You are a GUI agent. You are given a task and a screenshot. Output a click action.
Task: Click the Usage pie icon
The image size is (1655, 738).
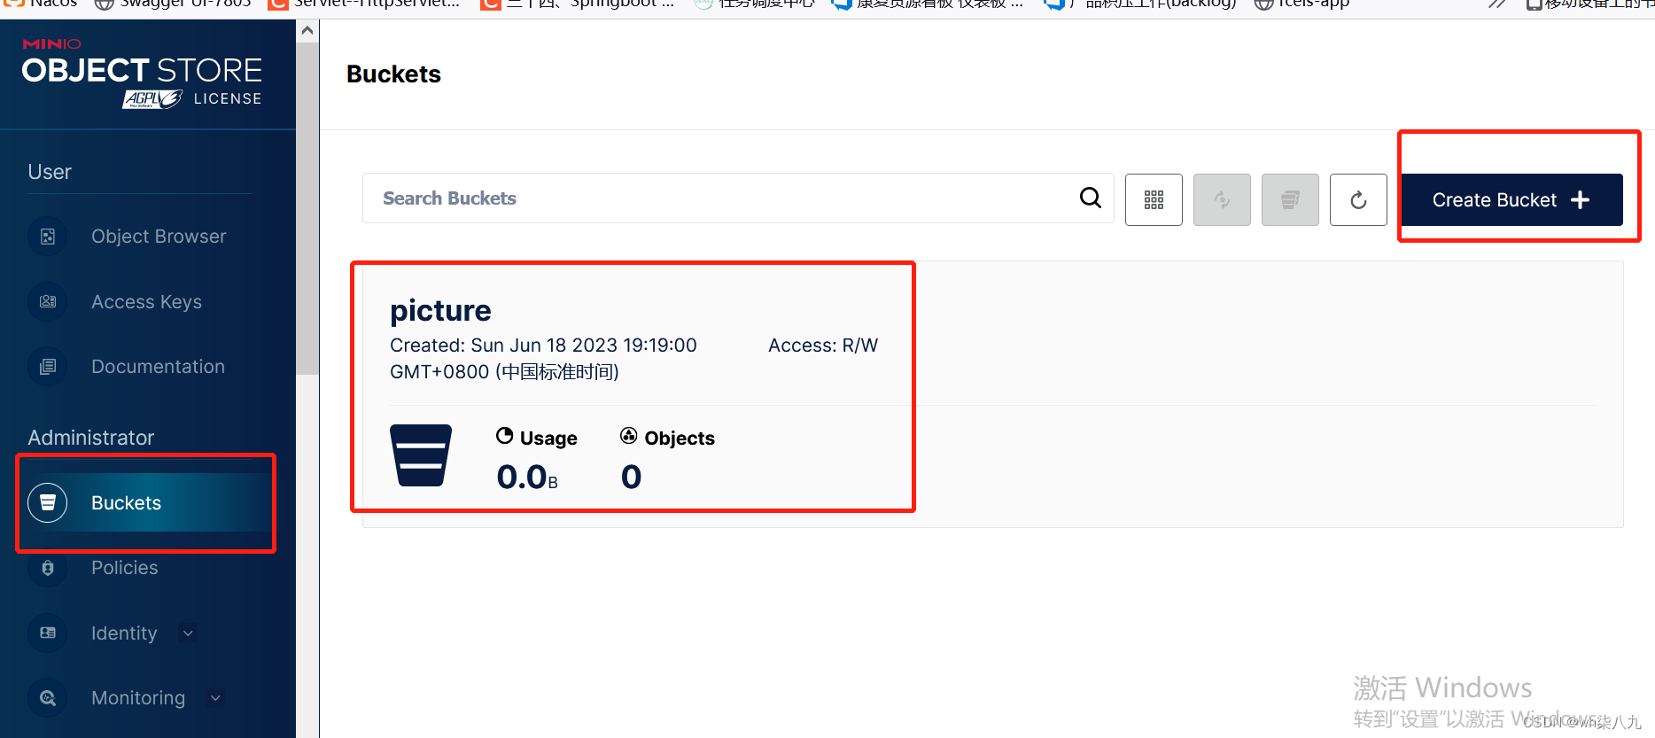coord(505,436)
